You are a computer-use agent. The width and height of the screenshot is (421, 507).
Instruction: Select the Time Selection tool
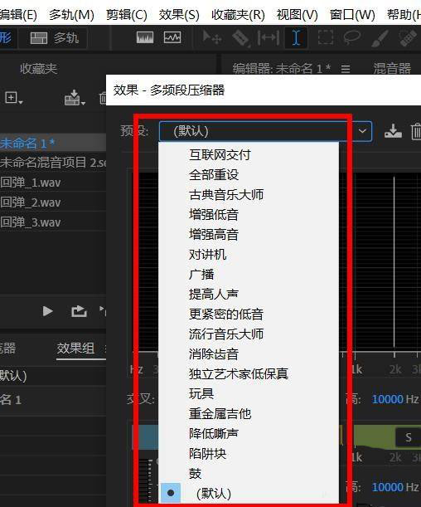click(x=296, y=38)
